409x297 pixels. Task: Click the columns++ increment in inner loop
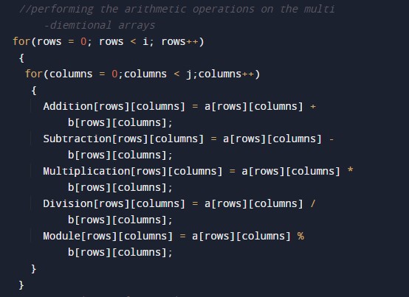tap(226, 74)
